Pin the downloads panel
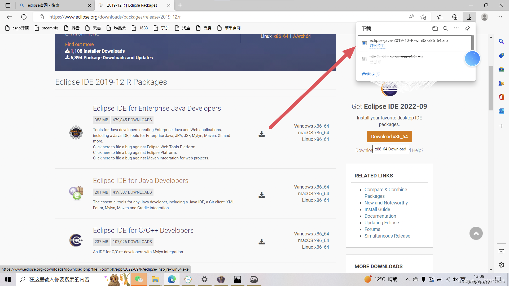This screenshot has width=509, height=286. tap(467, 28)
